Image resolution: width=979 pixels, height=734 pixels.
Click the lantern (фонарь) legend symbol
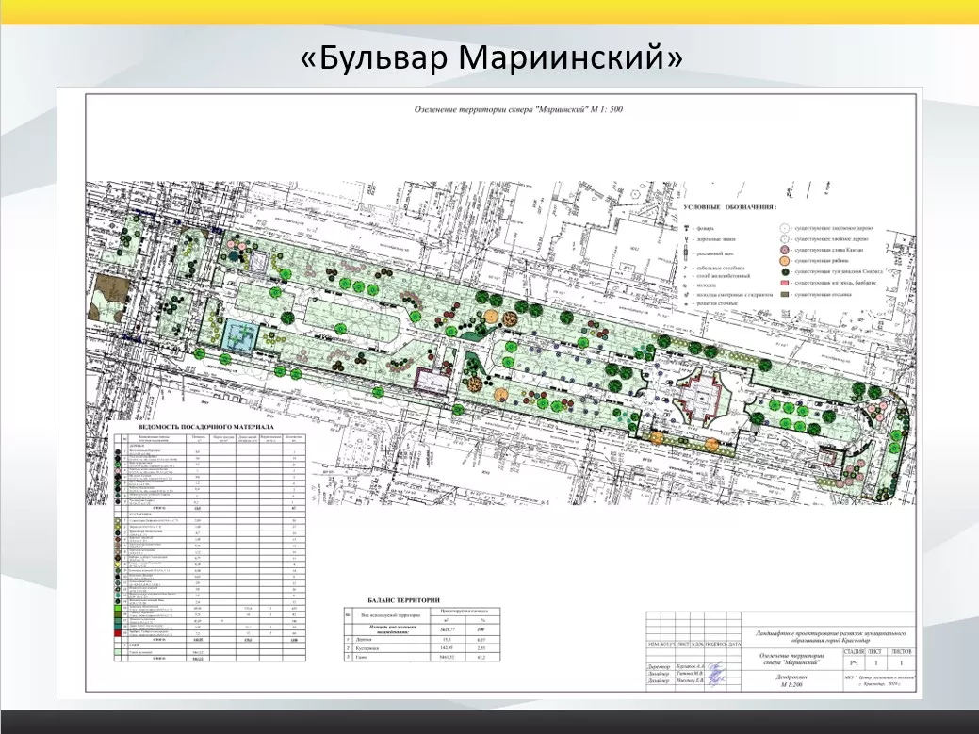pyautogui.click(x=687, y=228)
